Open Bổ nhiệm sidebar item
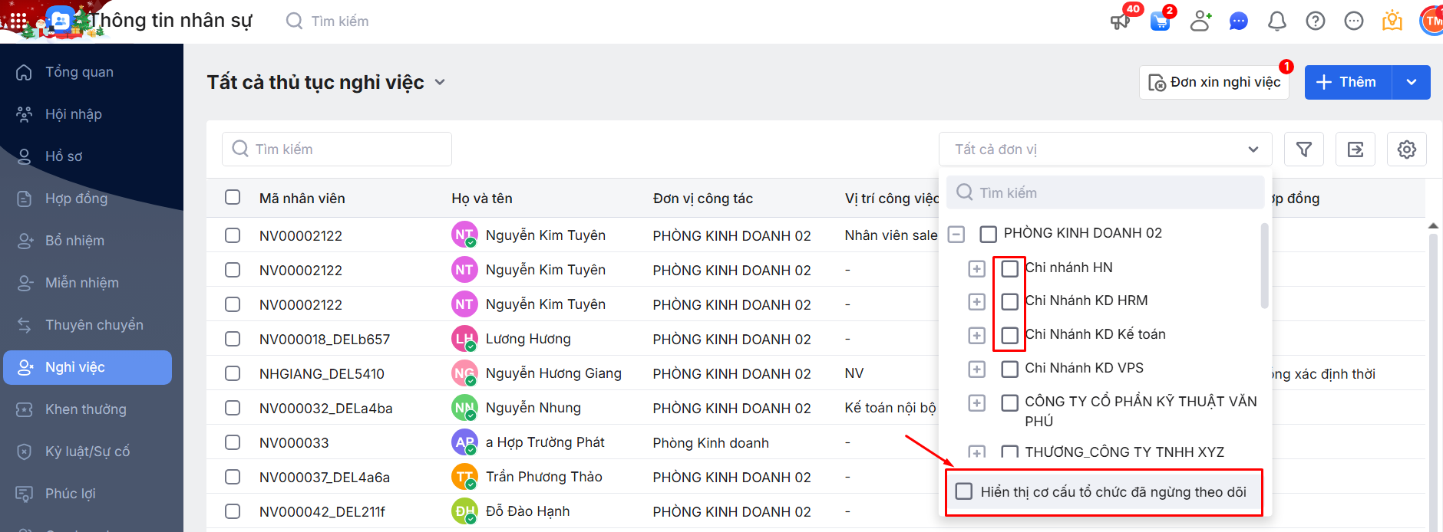 click(x=88, y=241)
